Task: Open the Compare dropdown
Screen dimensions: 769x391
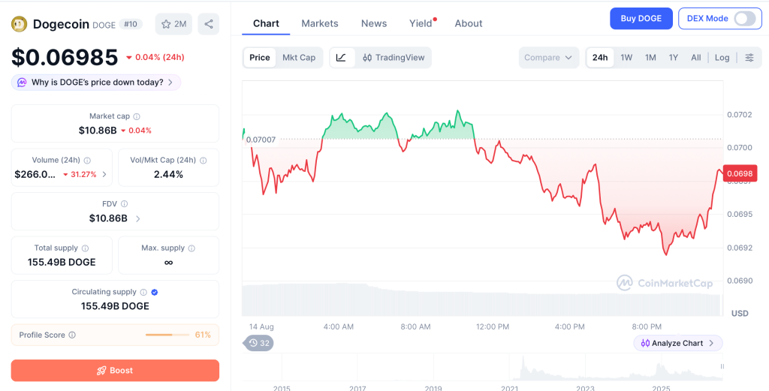Action: click(x=549, y=58)
